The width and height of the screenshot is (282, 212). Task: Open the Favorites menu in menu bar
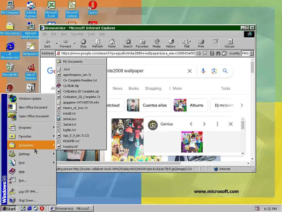(x=77, y=34)
